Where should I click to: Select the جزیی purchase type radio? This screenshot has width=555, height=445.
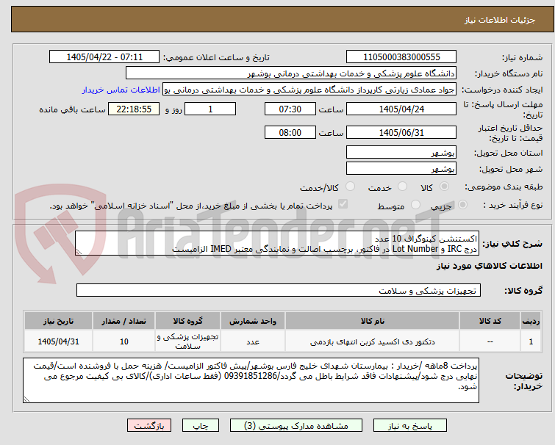pos(462,205)
